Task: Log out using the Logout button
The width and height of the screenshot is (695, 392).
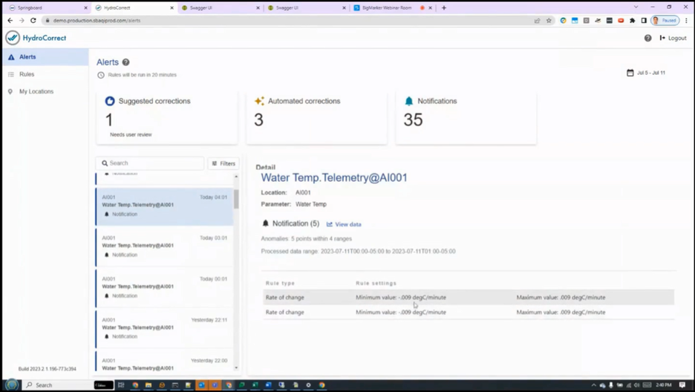Action: point(673,38)
